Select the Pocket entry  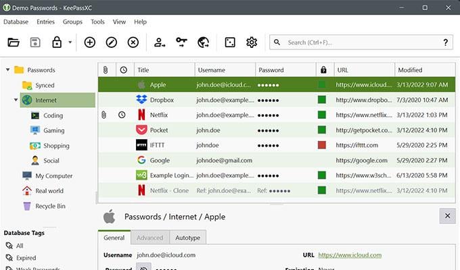(277, 130)
